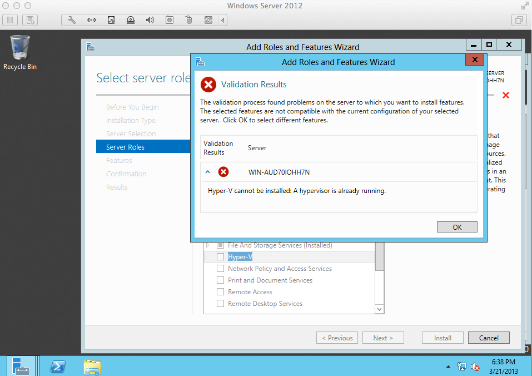This screenshot has width=532, height=376.
Task: Check the Hyper-V role checkbox
Action: point(220,257)
